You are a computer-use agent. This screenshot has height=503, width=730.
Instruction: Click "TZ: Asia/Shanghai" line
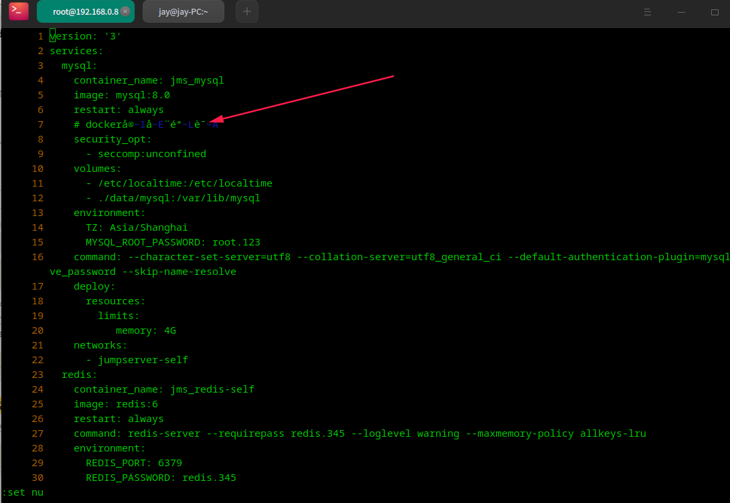click(137, 227)
